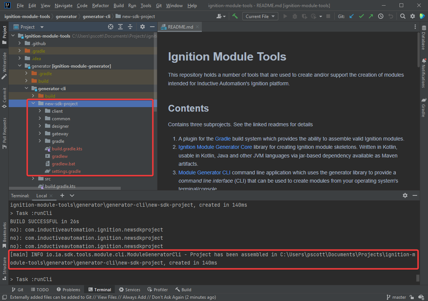Add new terminal session plus icon
The width and height of the screenshot is (428, 301).
(62, 195)
